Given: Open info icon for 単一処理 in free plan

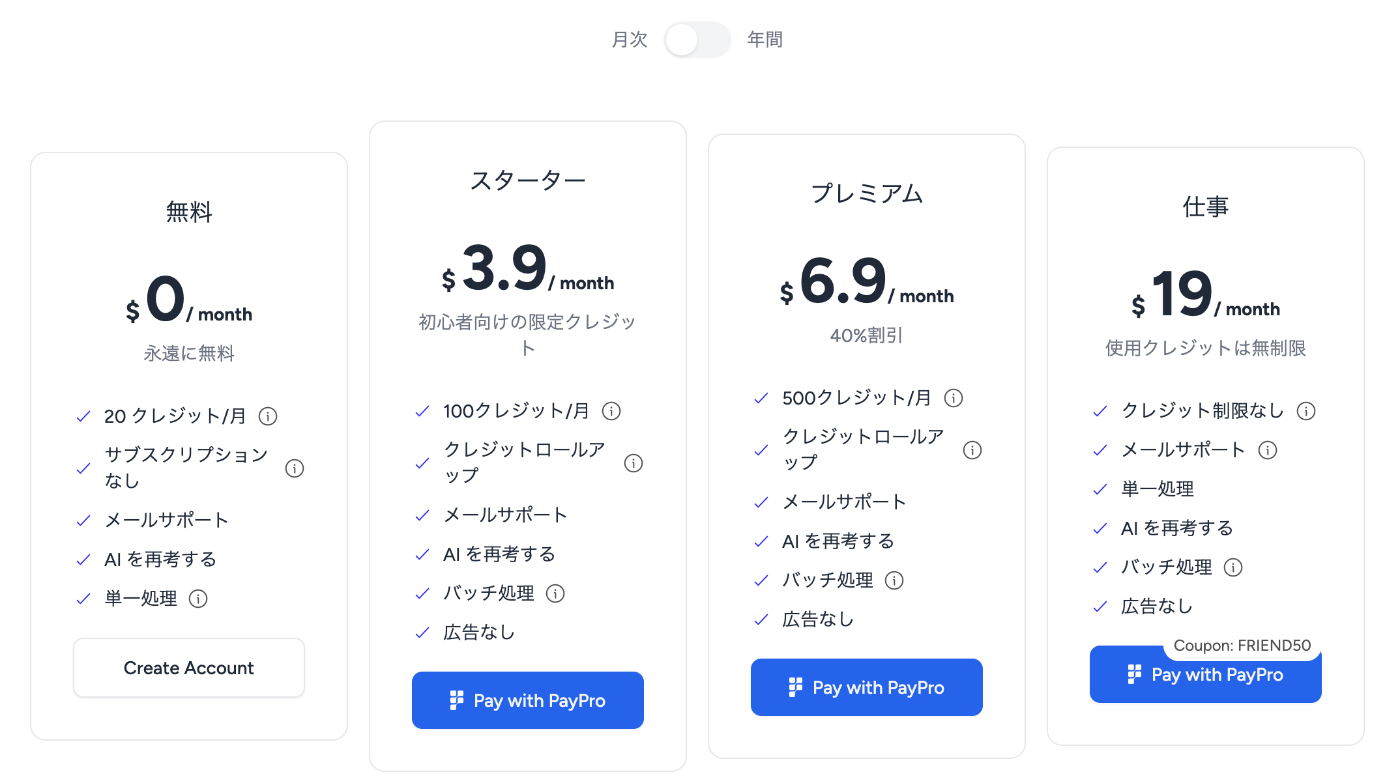Looking at the screenshot, I should pyautogui.click(x=198, y=599).
